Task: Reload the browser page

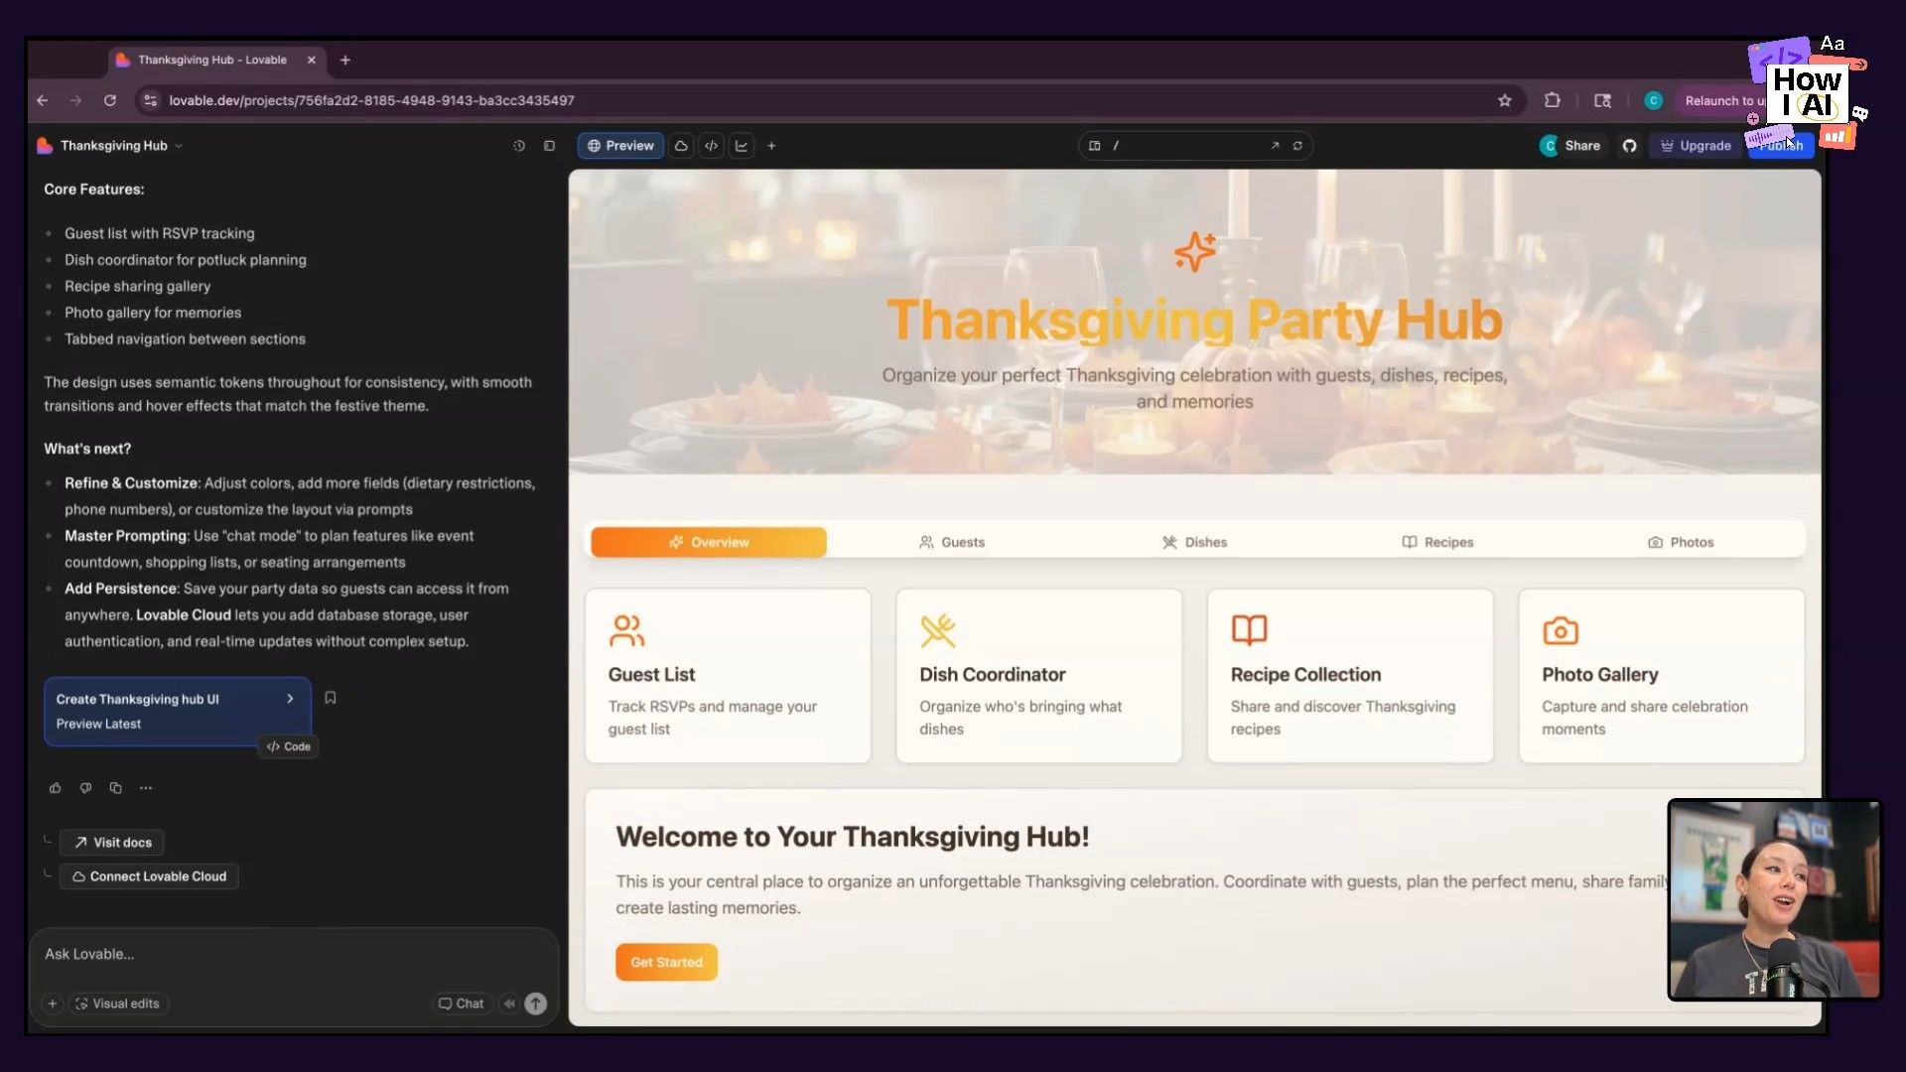Action: (110, 100)
